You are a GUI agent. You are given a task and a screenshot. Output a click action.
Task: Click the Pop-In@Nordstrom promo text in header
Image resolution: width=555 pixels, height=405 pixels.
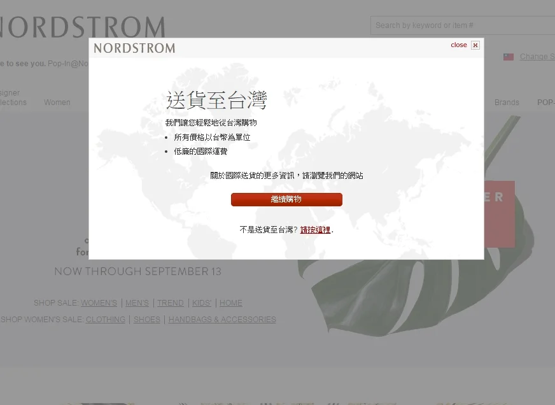[x=68, y=64]
